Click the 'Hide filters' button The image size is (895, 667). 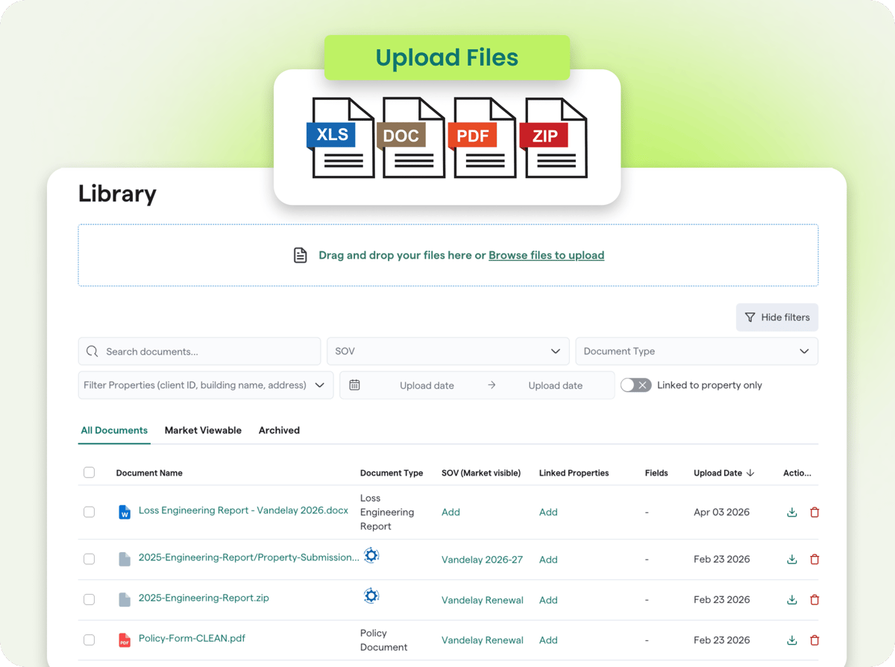pyautogui.click(x=776, y=317)
